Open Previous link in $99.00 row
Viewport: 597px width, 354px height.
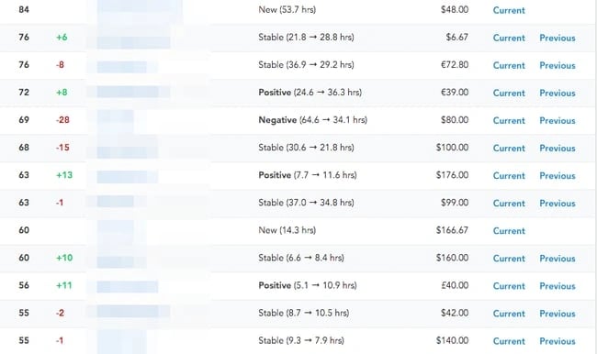(x=558, y=204)
